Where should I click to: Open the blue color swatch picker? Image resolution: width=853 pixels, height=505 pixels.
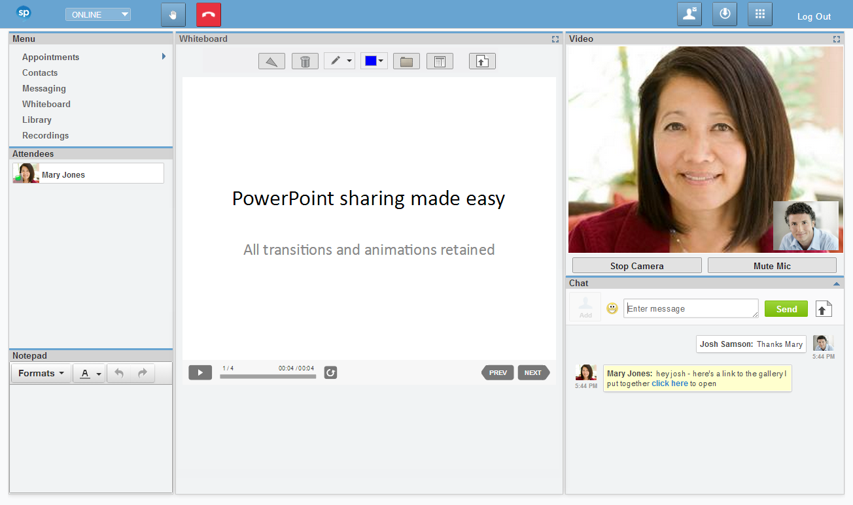(374, 61)
